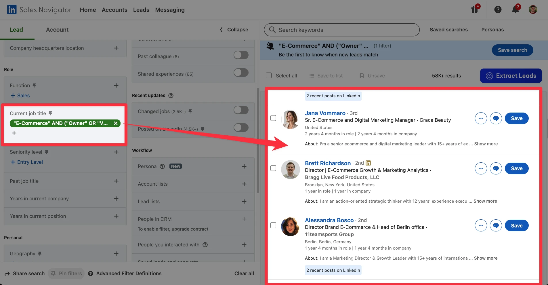Click the pin icon beside Geography
The image size is (548, 285).
coord(40,253)
